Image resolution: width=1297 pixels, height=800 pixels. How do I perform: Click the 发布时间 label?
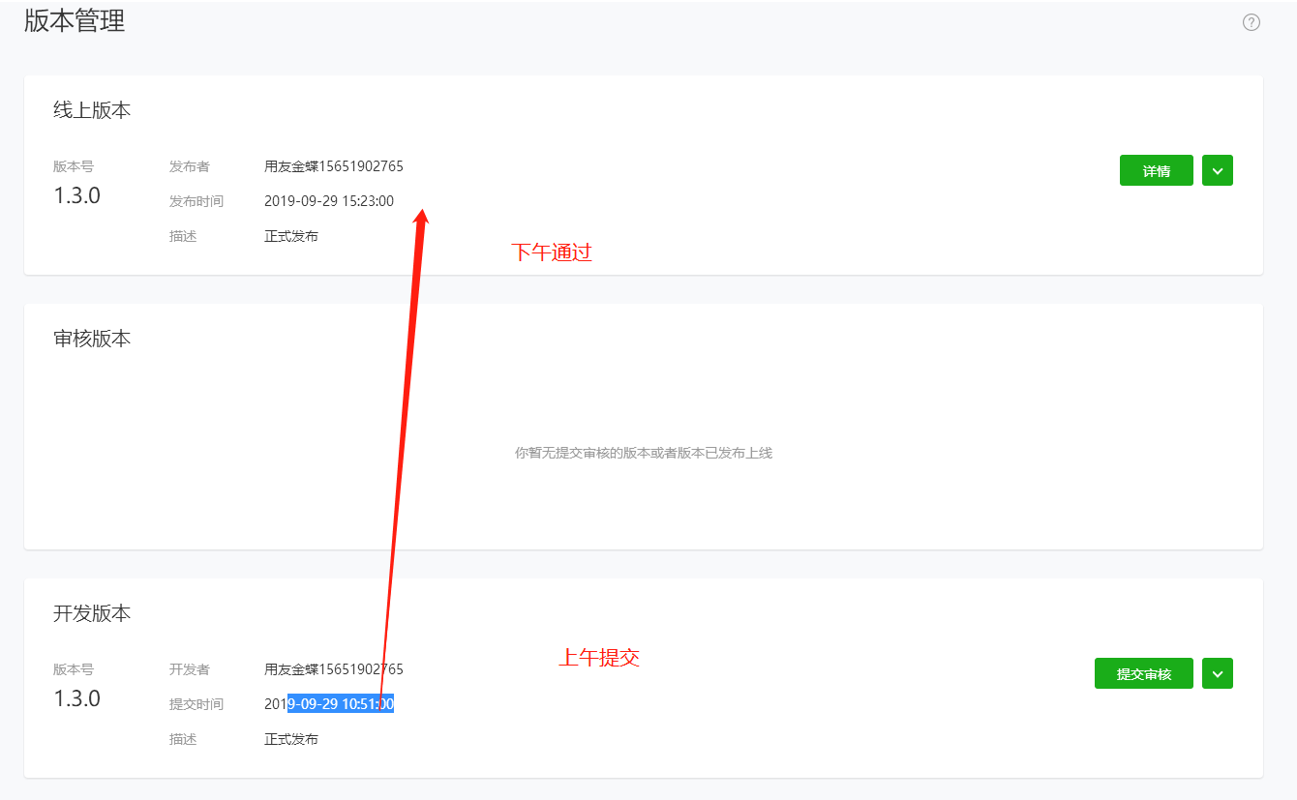(x=196, y=201)
